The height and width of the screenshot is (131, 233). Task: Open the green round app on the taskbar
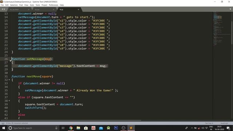pyautogui.click(x=108, y=128)
